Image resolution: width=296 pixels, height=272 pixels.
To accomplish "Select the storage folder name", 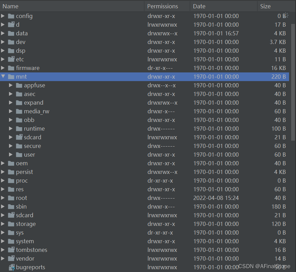I will click(26, 224).
